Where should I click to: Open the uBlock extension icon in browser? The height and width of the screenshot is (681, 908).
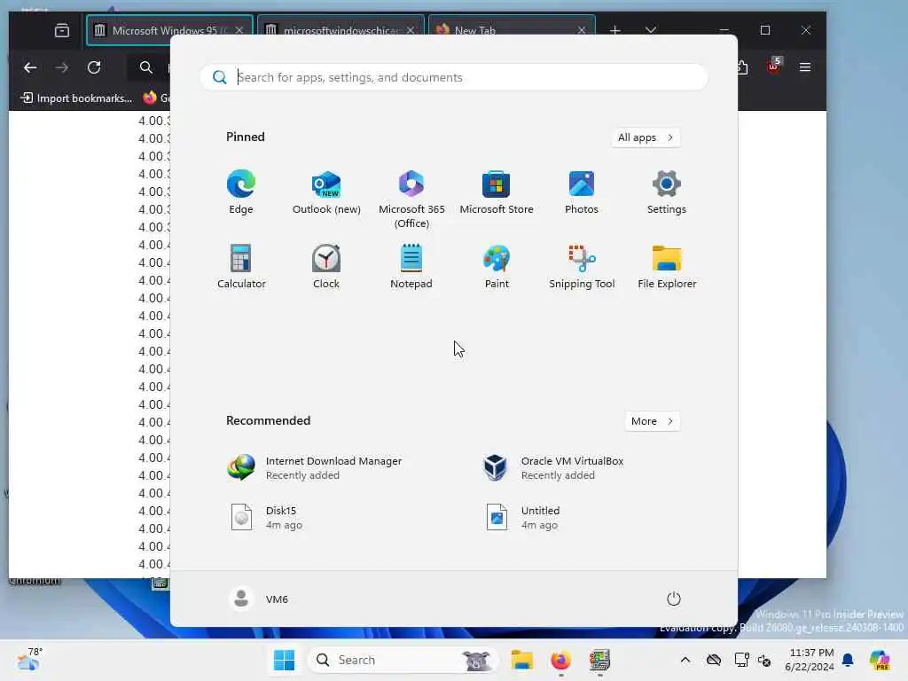[x=773, y=66]
